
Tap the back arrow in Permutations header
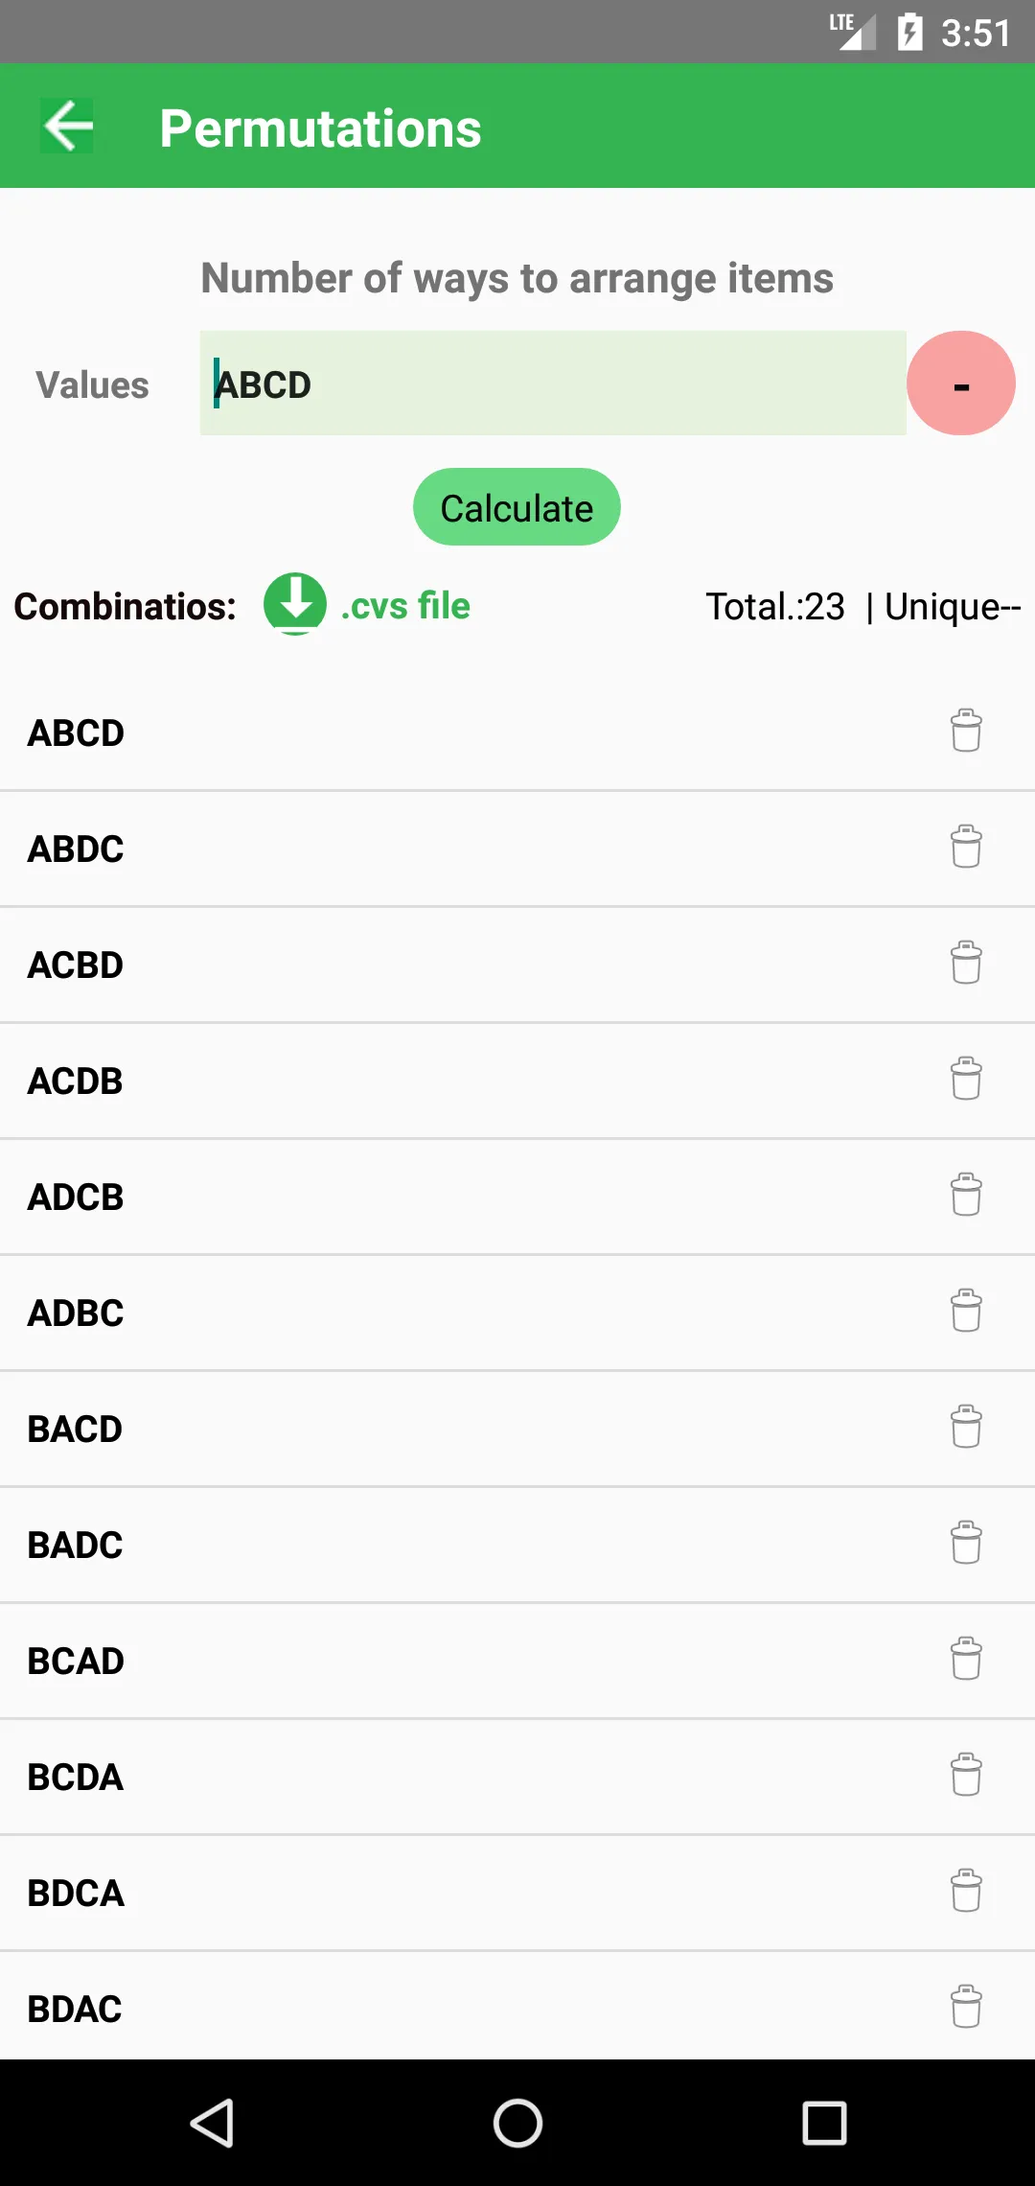[x=67, y=126]
